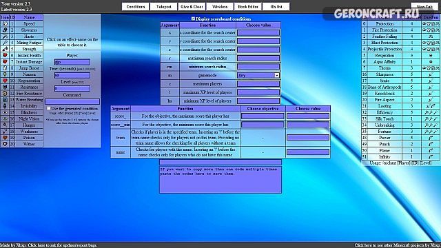Choose the Regeneration heart icon
The width and height of the screenshot is (441, 248).
point(5,81)
